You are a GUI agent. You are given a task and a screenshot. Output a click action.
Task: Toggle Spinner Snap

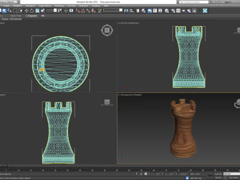pyautogui.click(x=93, y=10)
